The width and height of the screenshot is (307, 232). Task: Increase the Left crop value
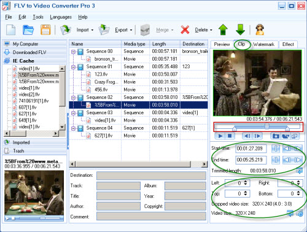(x=246, y=181)
